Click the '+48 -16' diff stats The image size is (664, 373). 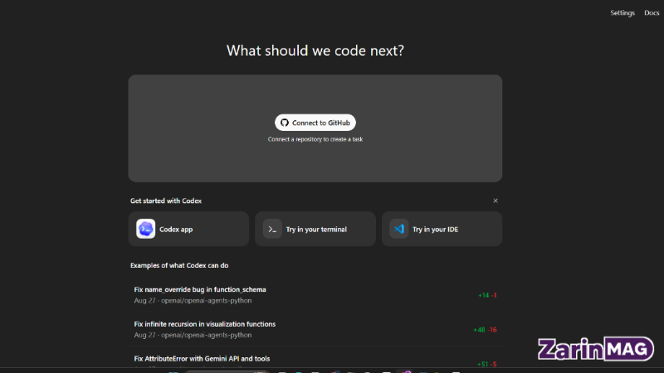pyautogui.click(x=485, y=330)
